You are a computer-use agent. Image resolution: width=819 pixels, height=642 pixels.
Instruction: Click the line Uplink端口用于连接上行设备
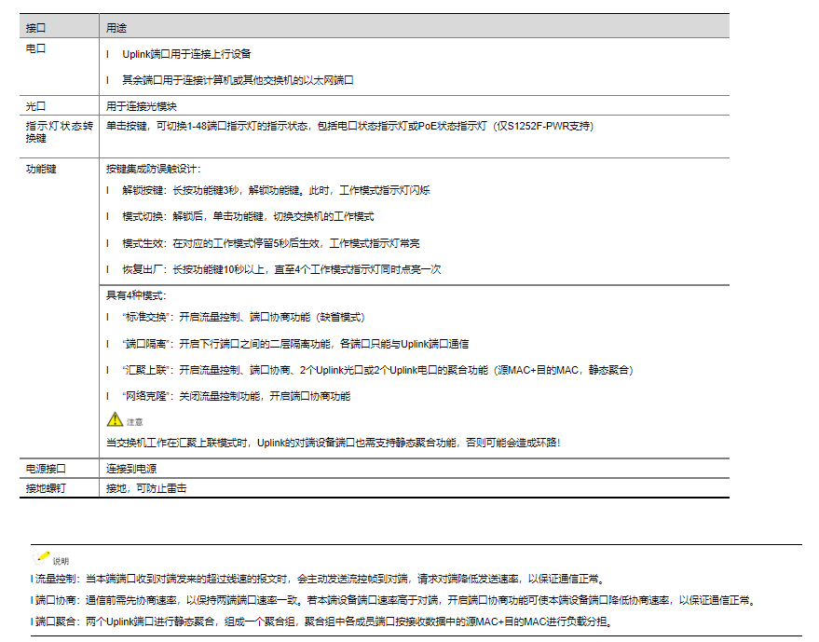[186, 54]
